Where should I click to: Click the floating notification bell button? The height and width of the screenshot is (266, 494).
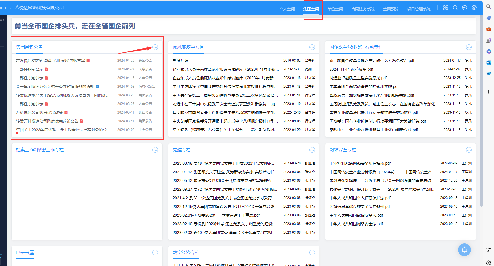pyautogui.click(x=464, y=250)
